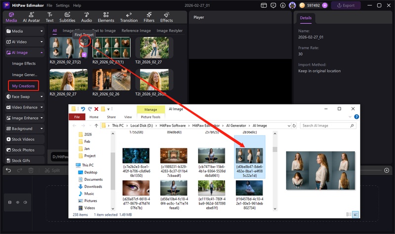This screenshot has width=395, height=234.
Task: Toggle the track mute speaker icon
Action: (x=25, y=202)
